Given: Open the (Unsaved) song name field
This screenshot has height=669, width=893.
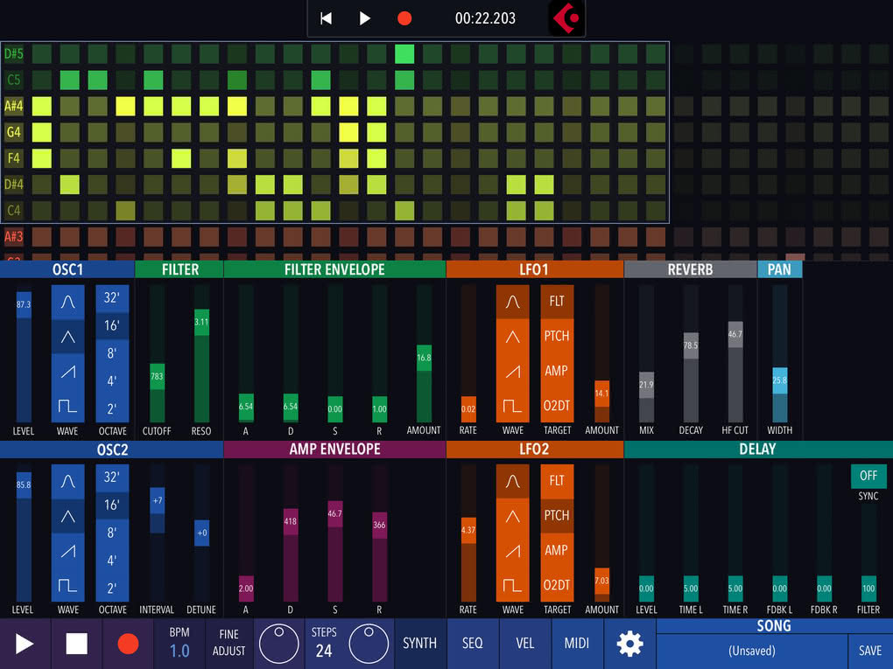Looking at the screenshot, I should (752, 651).
